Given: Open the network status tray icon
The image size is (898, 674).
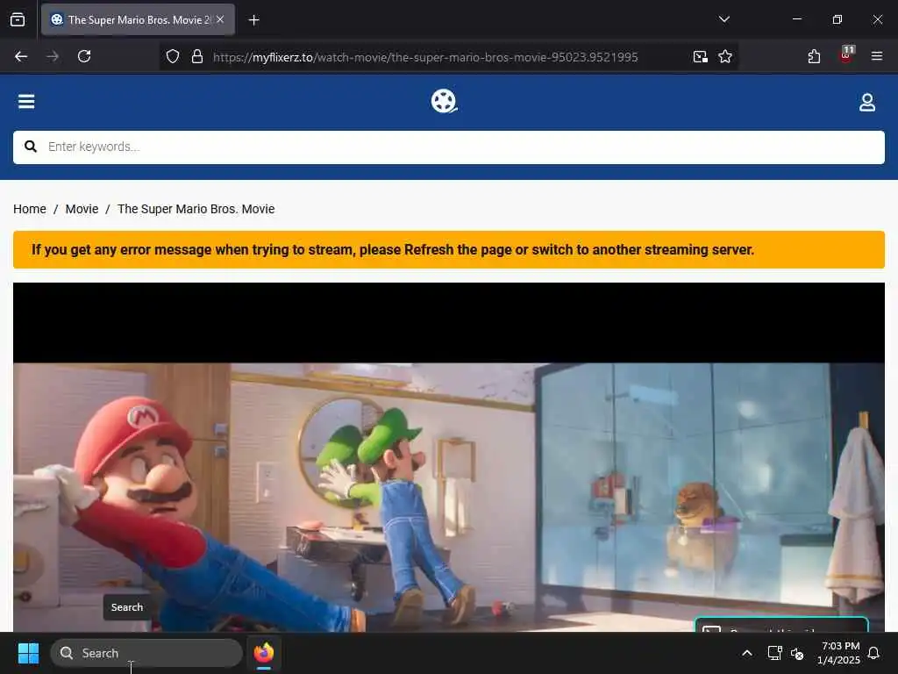Looking at the screenshot, I should coord(774,653).
